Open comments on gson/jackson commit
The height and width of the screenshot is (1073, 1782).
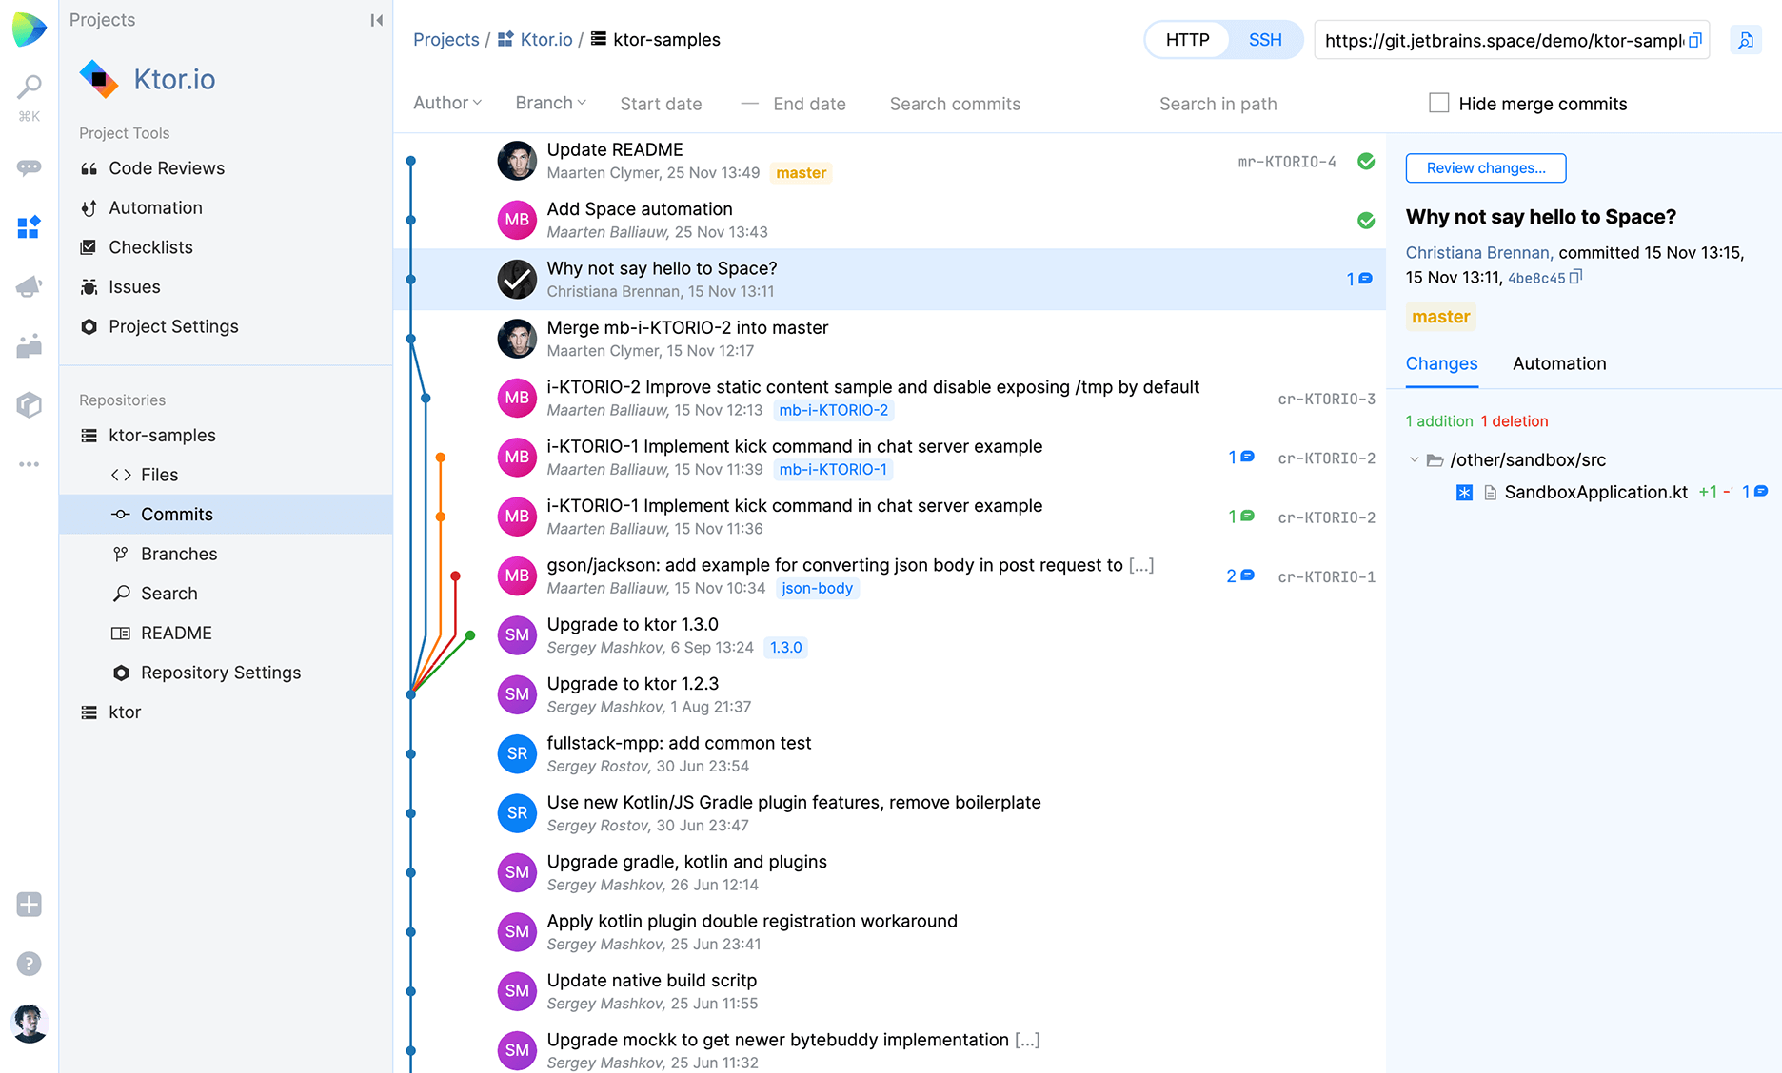(x=1240, y=576)
